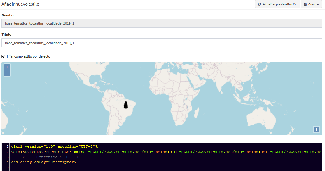Viewport: 325px width, 171px height.
Task: Open map attribution info icon
Action: [x=316, y=129]
